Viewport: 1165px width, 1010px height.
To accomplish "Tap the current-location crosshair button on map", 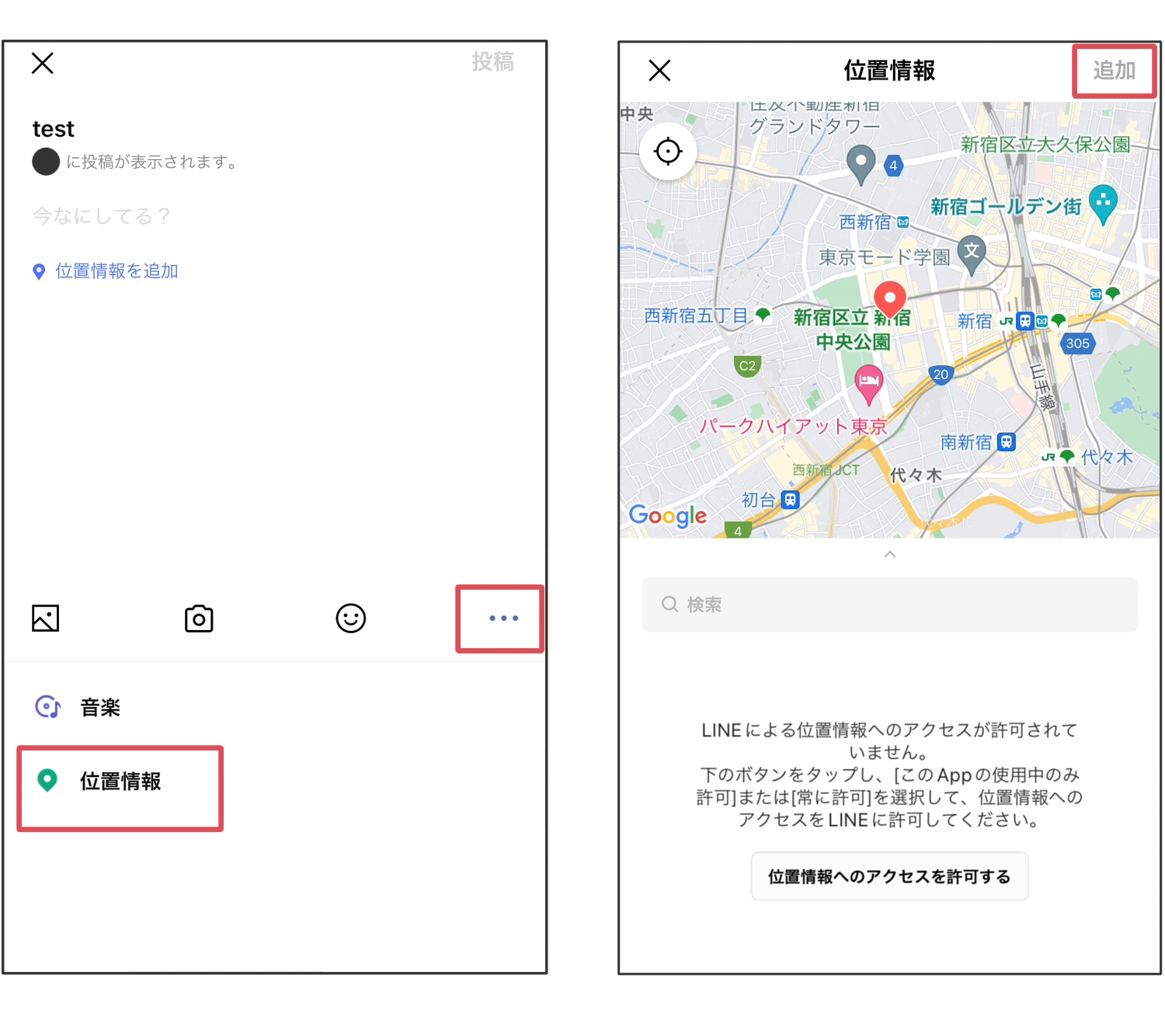I will tap(668, 151).
